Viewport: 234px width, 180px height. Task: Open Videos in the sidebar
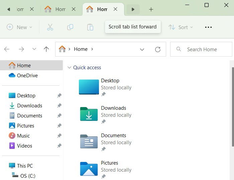[25, 146]
